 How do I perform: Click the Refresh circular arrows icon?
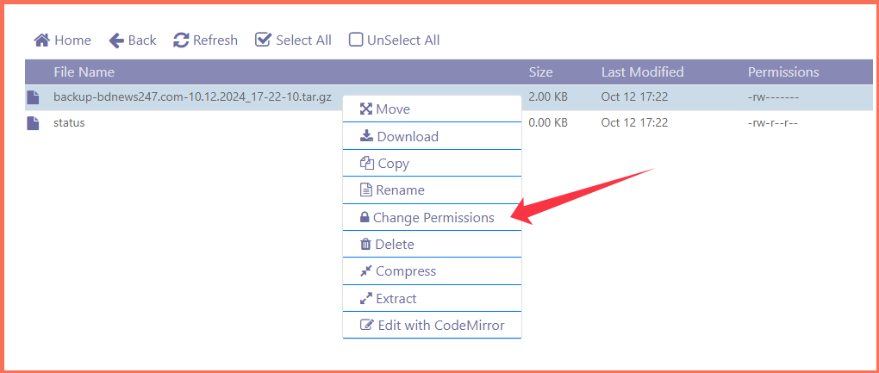coord(181,40)
